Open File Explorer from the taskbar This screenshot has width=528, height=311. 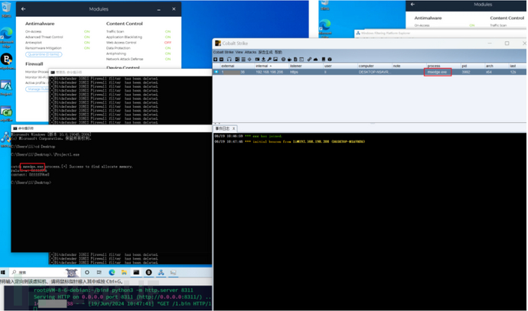124,272
